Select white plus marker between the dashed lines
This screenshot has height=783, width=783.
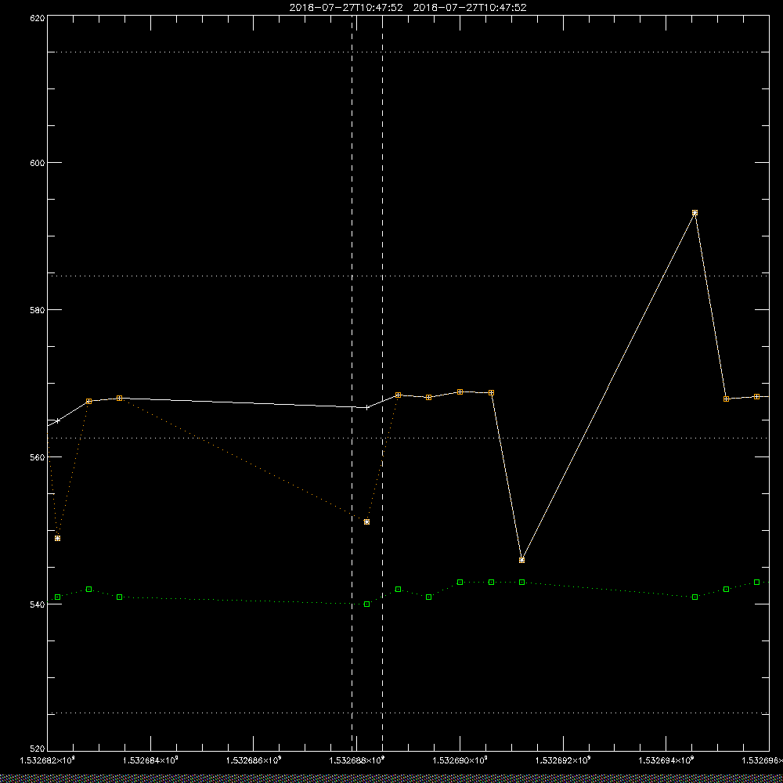pyautogui.click(x=367, y=407)
